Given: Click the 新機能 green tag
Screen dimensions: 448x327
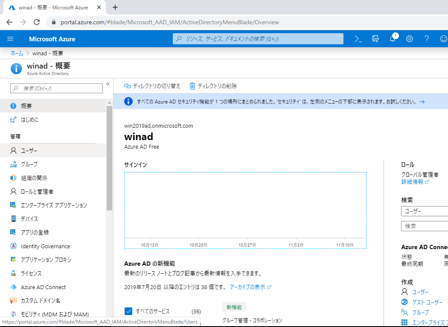Looking at the screenshot, I should pos(234,307).
